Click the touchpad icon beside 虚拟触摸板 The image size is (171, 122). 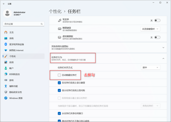coord(60,37)
